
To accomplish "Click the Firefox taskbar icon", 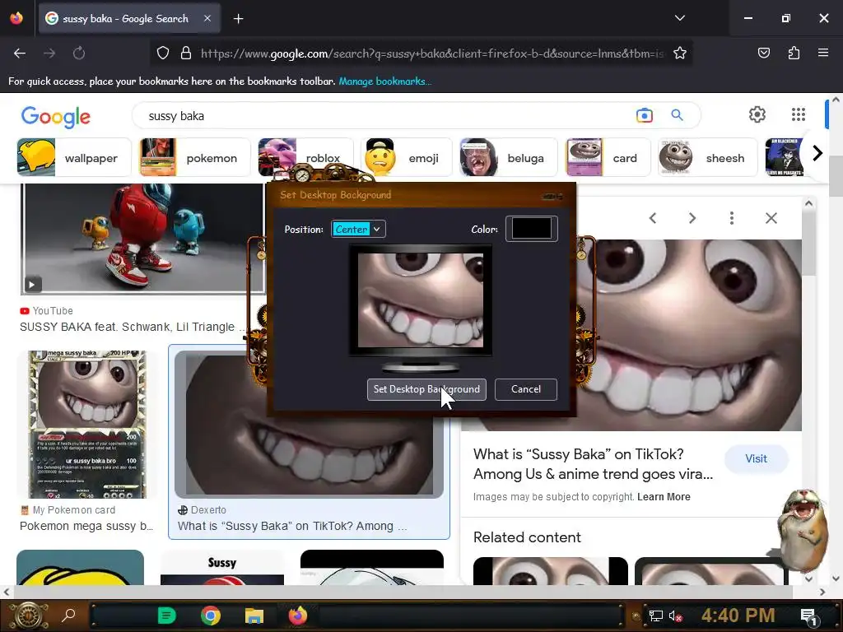I will point(297,615).
